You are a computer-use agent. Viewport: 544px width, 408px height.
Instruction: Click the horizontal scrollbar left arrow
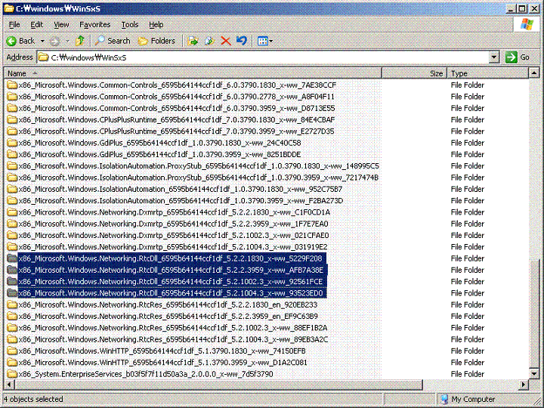[9, 385]
